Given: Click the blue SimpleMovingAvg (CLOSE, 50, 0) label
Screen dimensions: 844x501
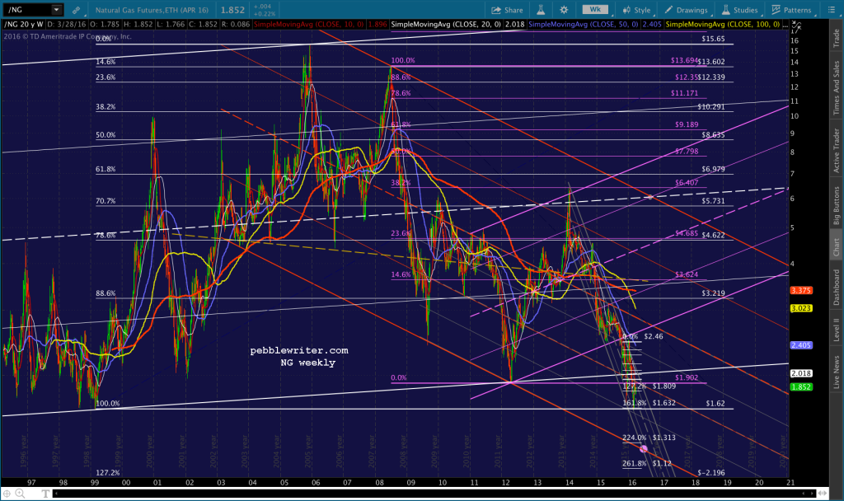Looking at the screenshot, I should tap(584, 25).
